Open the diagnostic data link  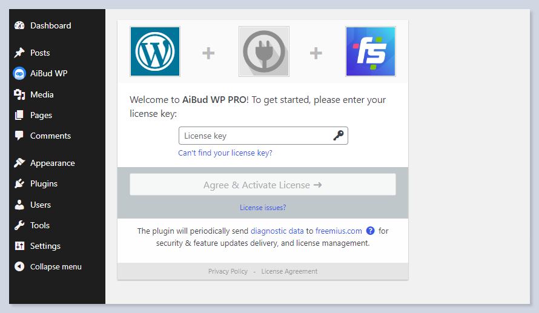tap(277, 231)
